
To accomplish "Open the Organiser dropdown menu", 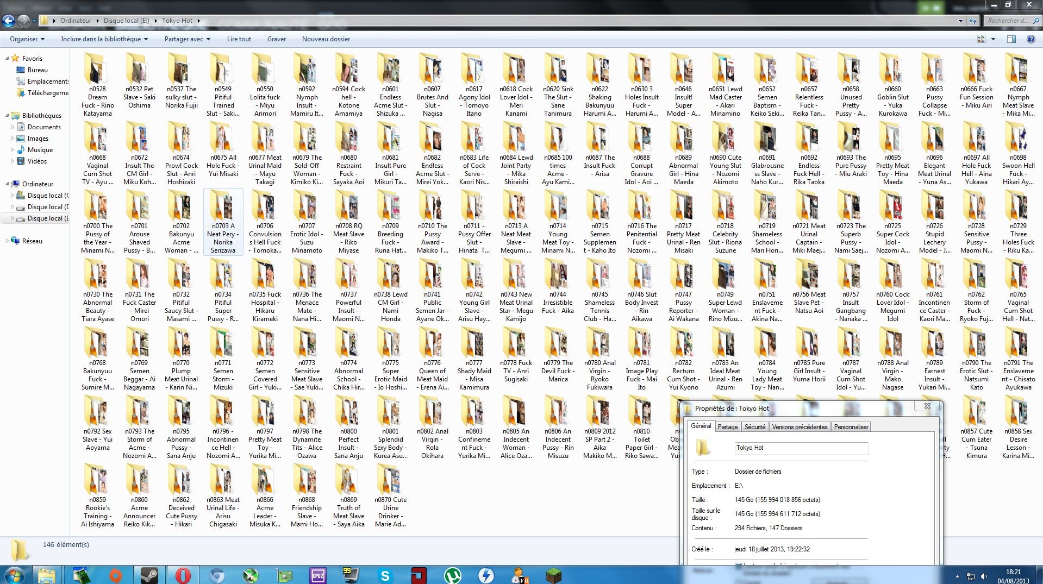I will click(x=27, y=39).
